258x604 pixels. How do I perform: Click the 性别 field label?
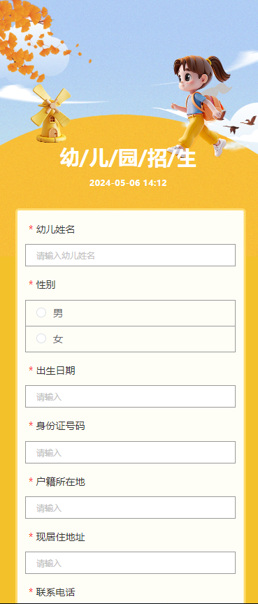click(x=46, y=285)
